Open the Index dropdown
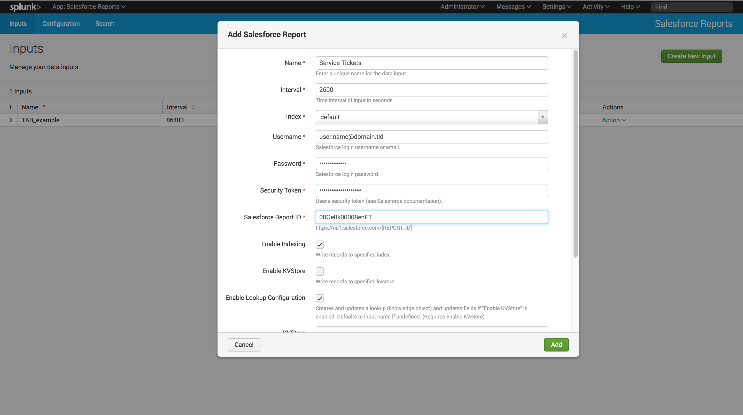 point(431,117)
